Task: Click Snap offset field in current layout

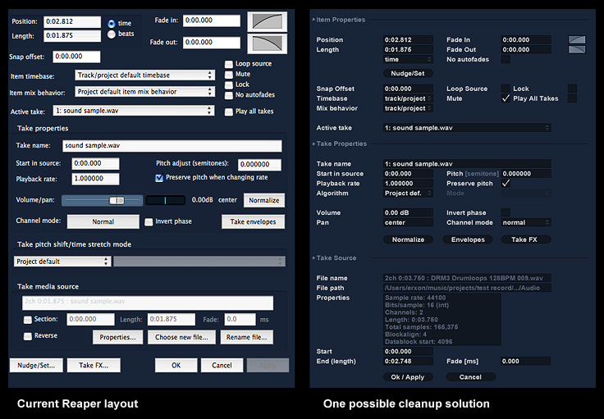Action: pos(76,57)
